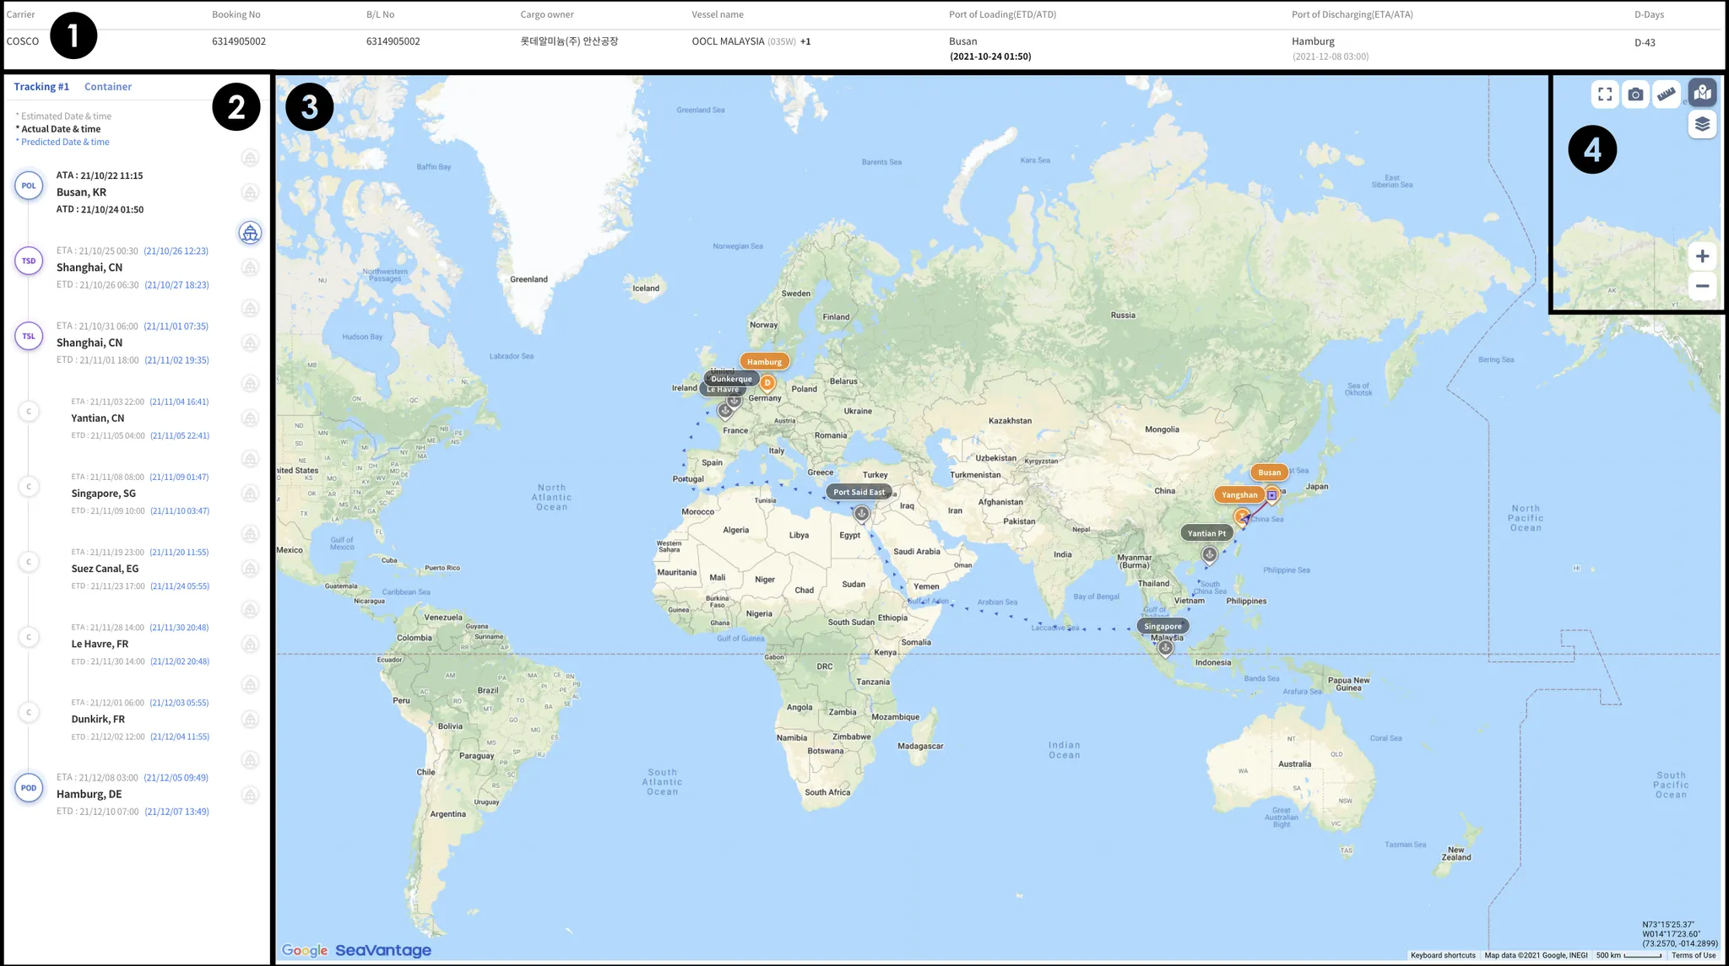
Task: Expand the +1 vessel count indicator
Action: [x=805, y=41]
